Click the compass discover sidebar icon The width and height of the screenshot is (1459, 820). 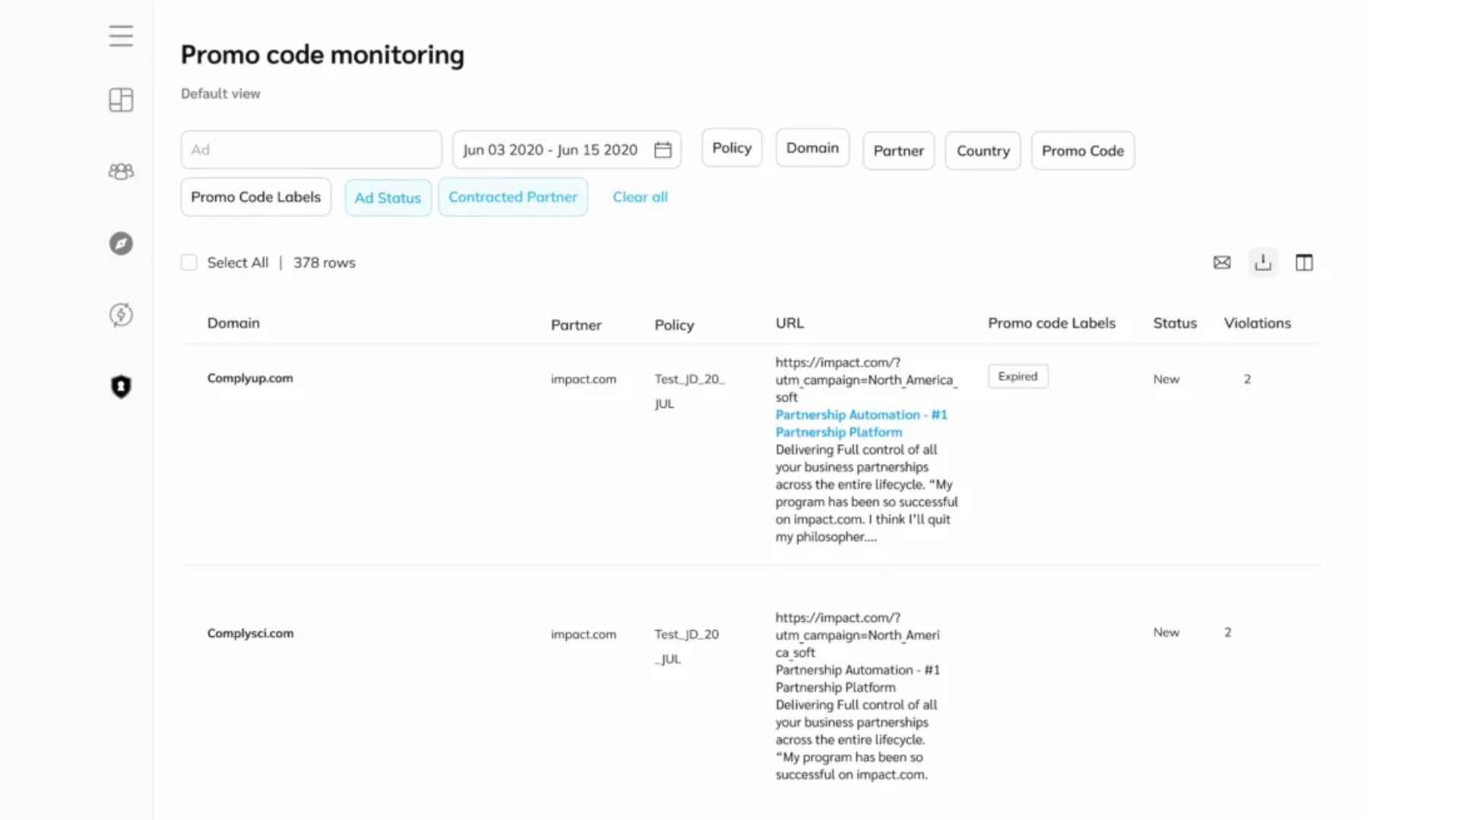[121, 244]
